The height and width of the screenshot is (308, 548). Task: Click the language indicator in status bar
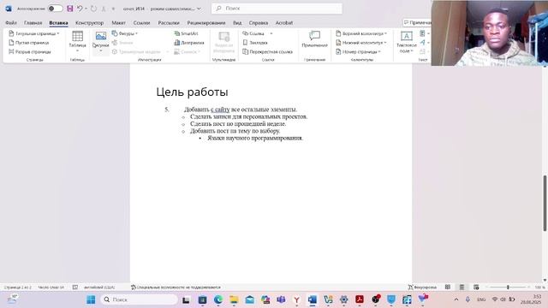coord(99,287)
